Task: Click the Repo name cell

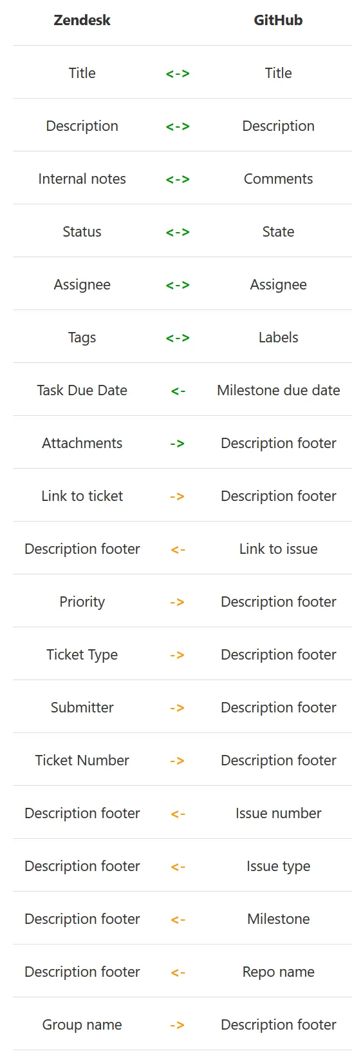Action: click(278, 972)
